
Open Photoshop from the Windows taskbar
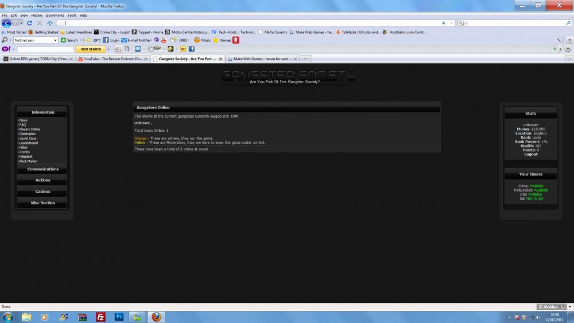(119, 317)
